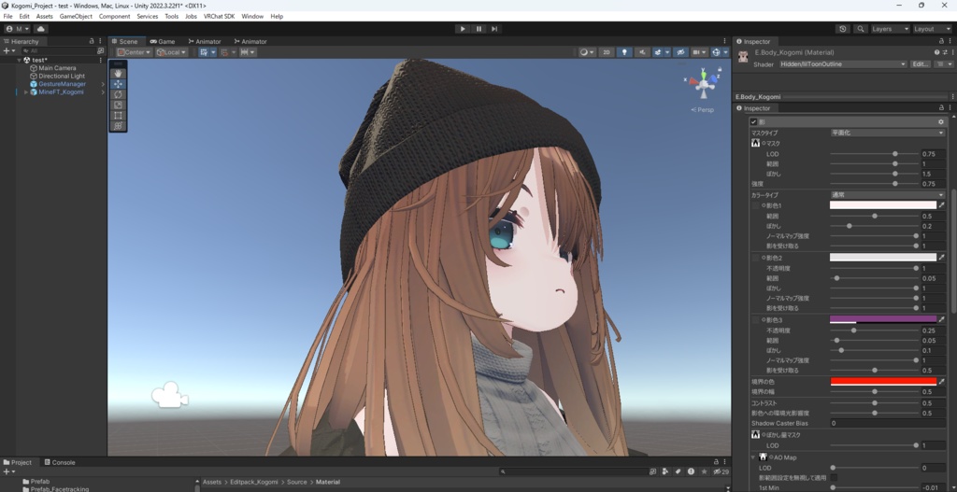Click the shadow color 3 purple swatch
Screen dimensions: 957x492
(x=882, y=319)
